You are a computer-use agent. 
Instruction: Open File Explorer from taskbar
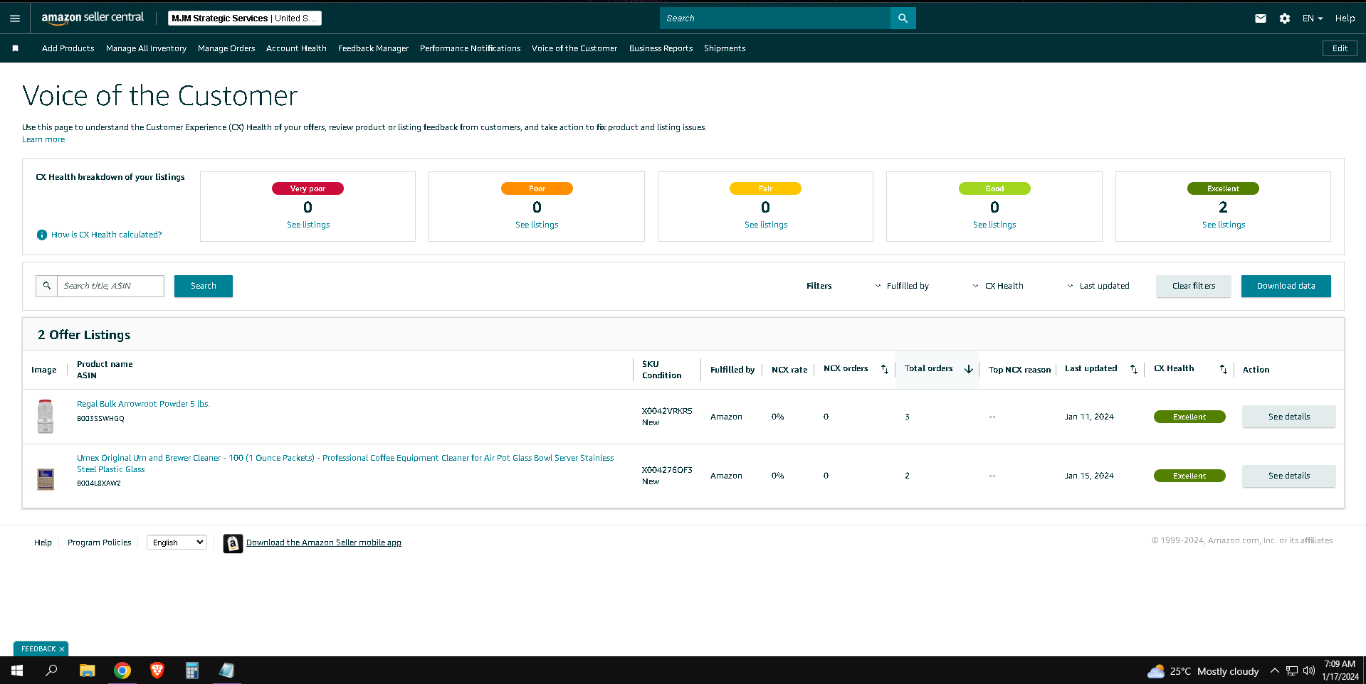coord(87,670)
